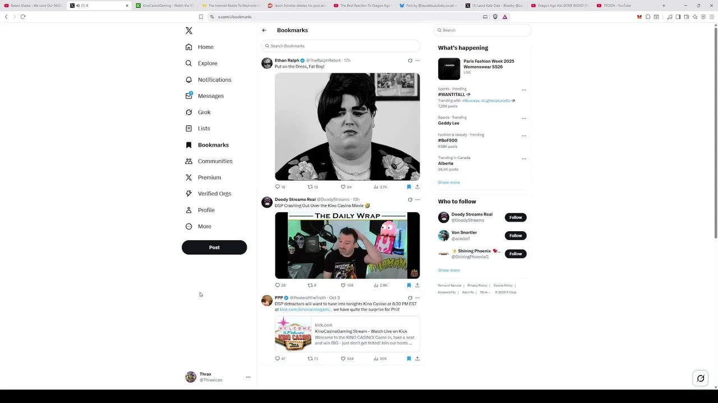Go back with the Bookmarks header arrow

click(264, 30)
